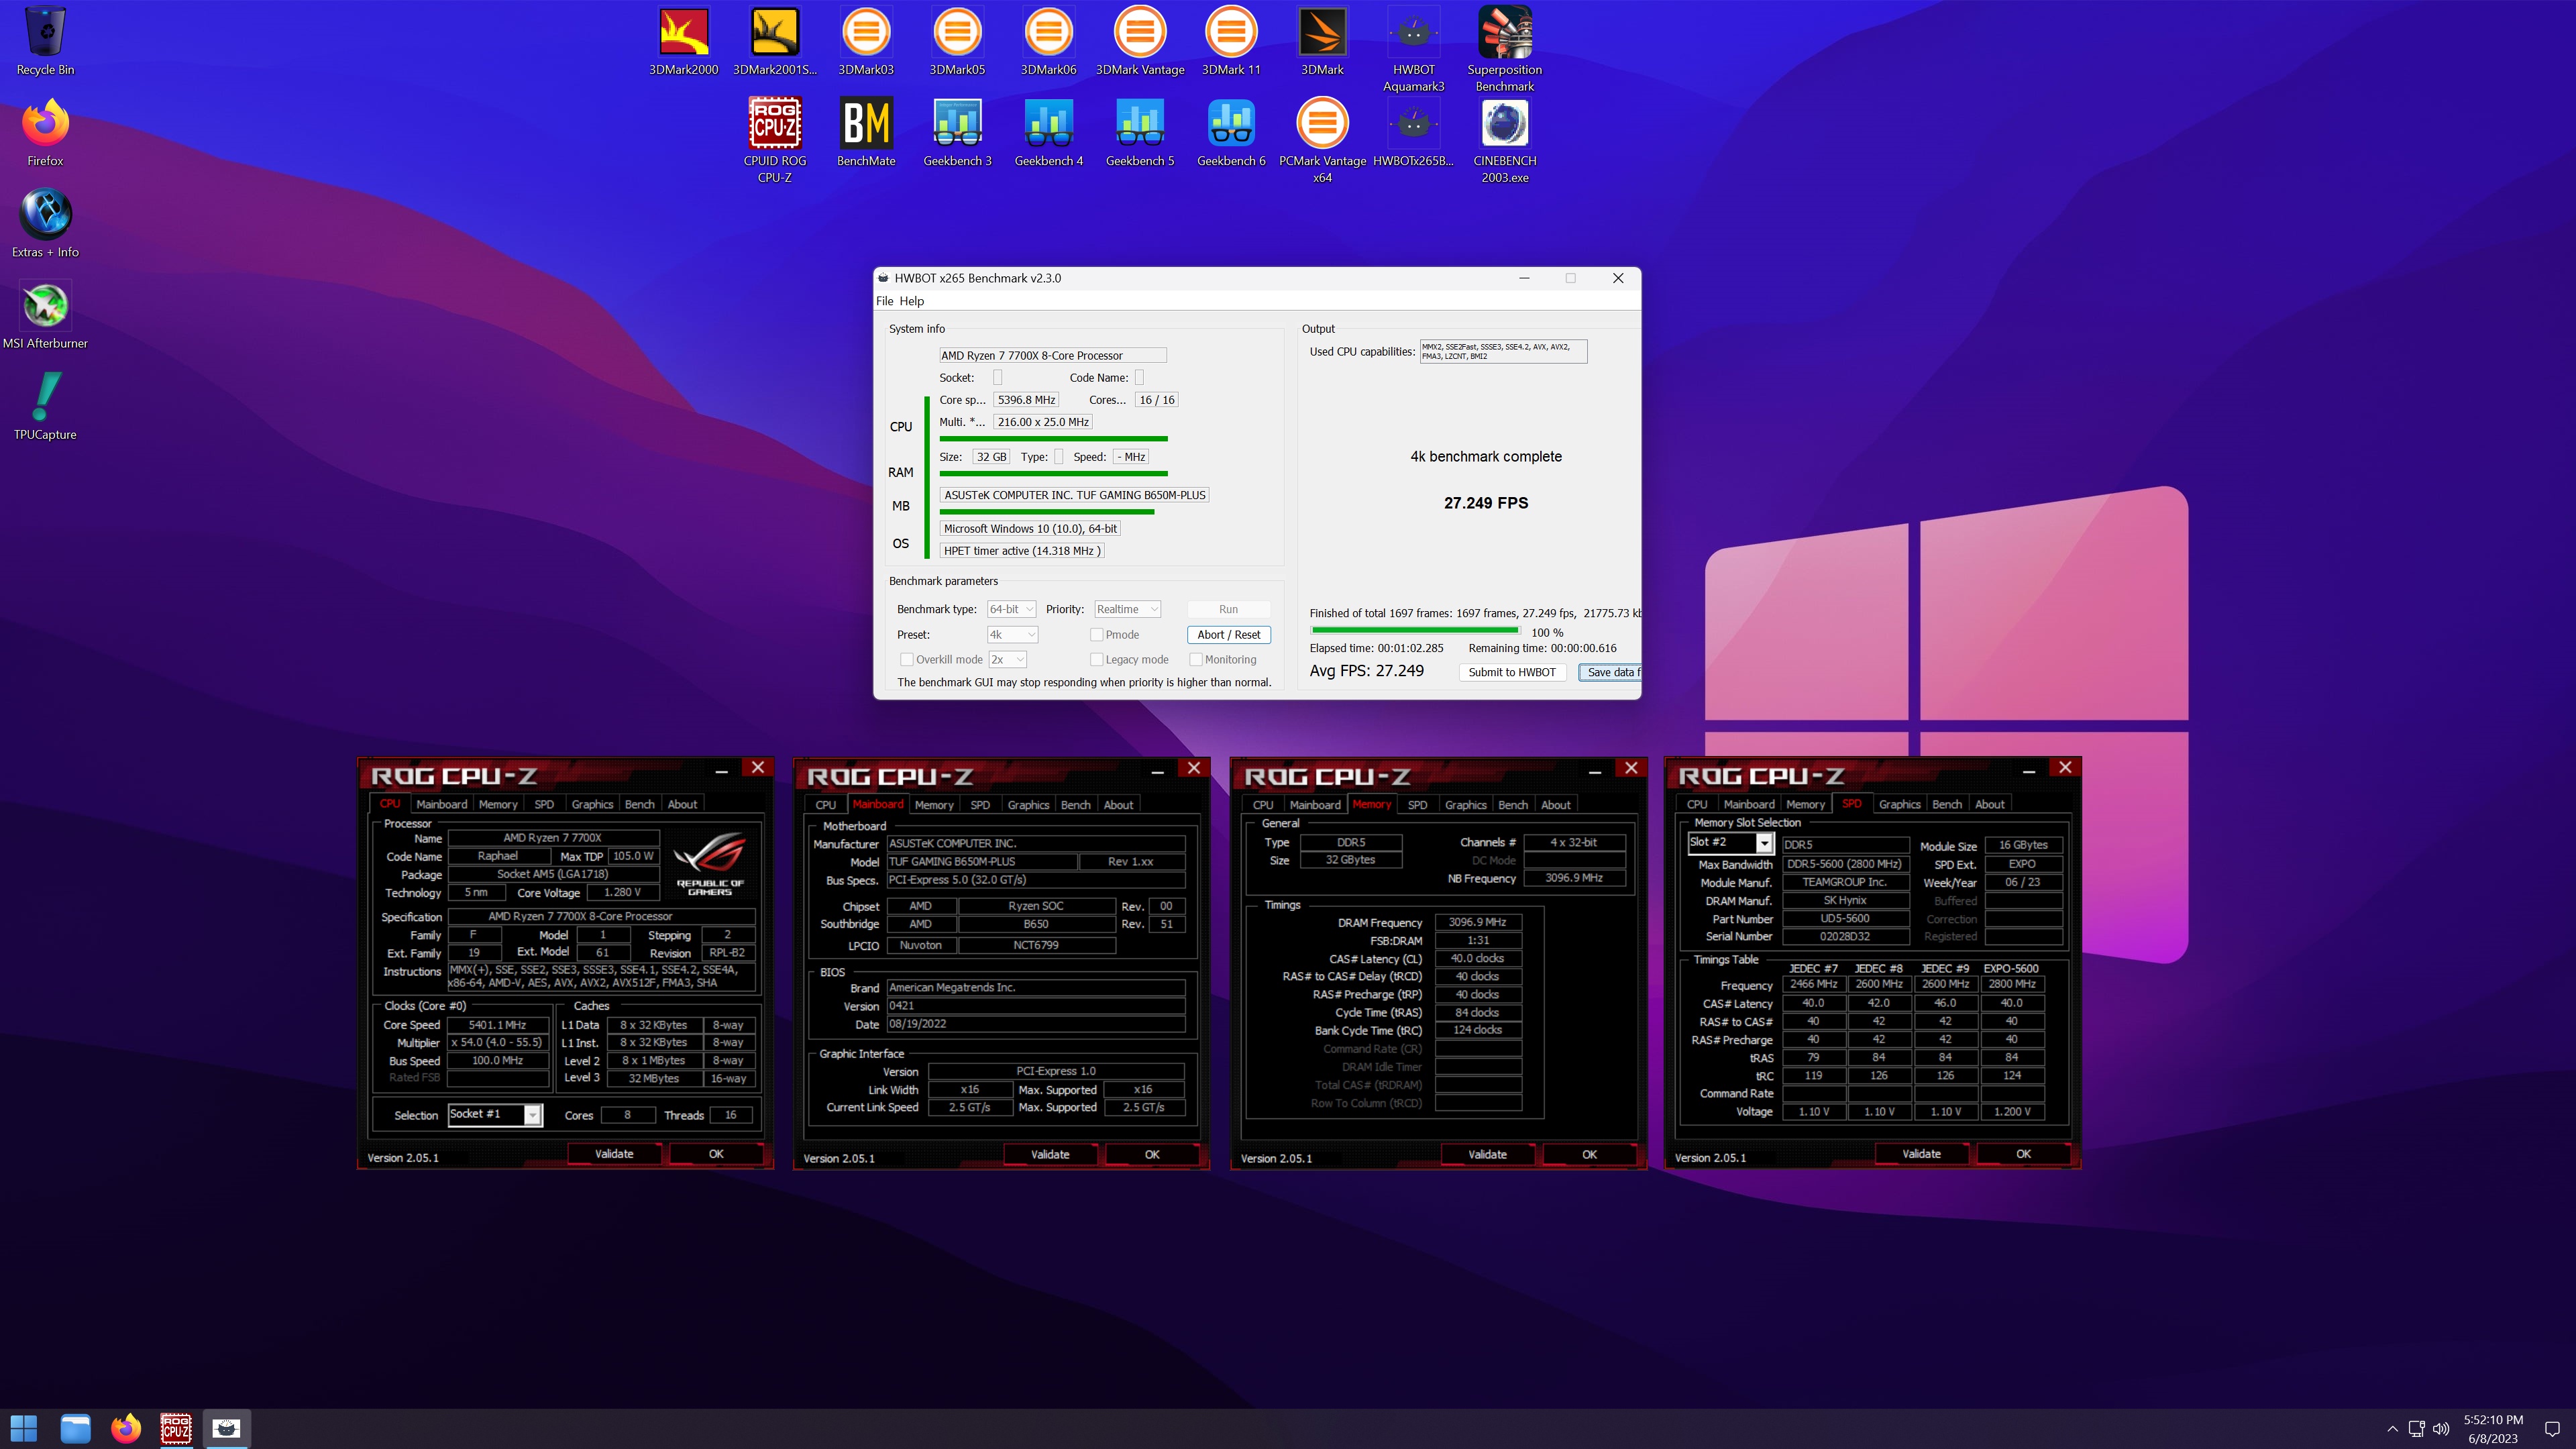This screenshot has height=1449, width=2576.
Task: Open HWBOT Aquamark3 shortcut
Action: 1413,50
